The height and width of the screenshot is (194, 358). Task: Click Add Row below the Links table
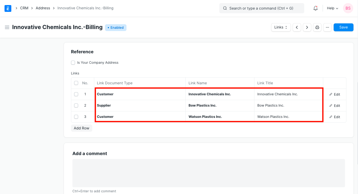(x=82, y=128)
